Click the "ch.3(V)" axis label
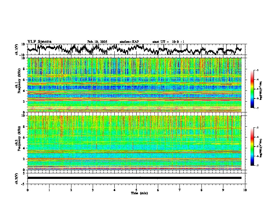The height and width of the screenshot is (213, 276). (x=17, y=179)
